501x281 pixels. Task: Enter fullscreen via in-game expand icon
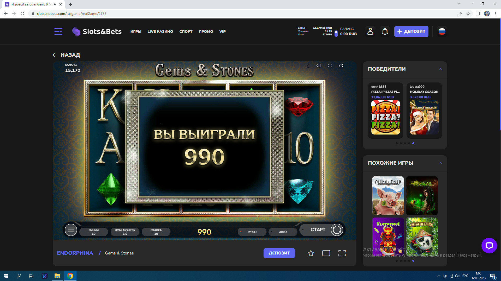point(330,66)
